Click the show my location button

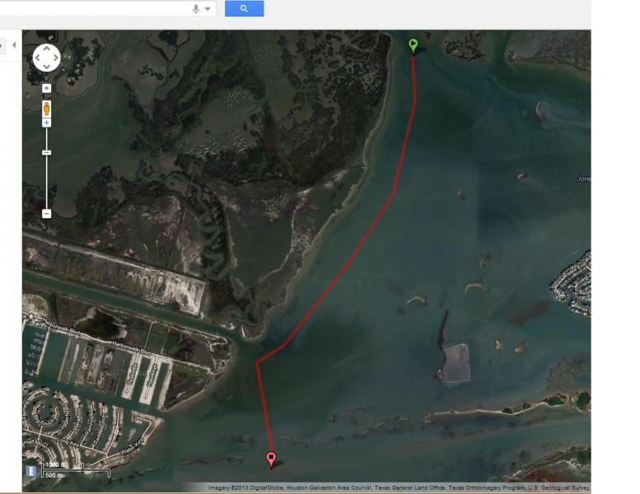click(x=46, y=89)
